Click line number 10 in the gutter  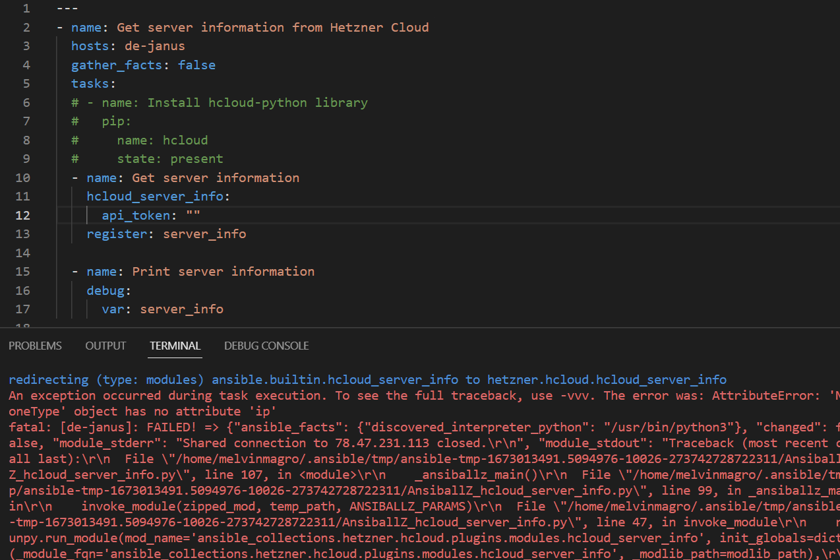pyautogui.click(x=22, y=177)
